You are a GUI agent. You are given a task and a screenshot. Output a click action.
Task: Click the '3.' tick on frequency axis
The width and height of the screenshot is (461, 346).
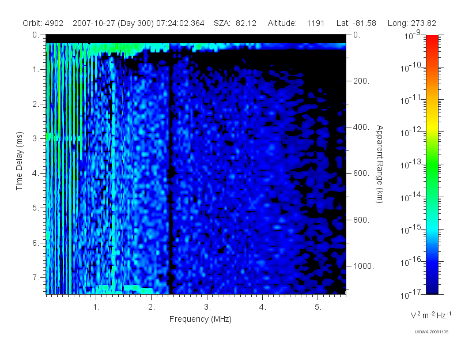[207, 307]
